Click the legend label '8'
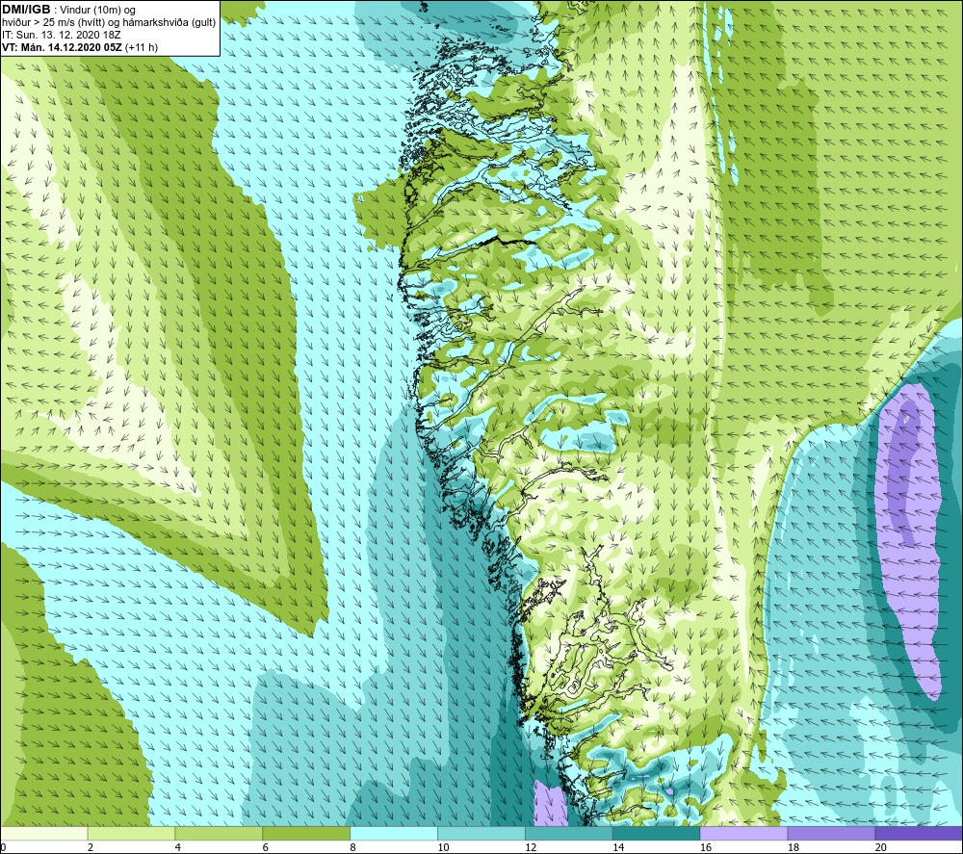Viewport: 963px width, 854px height. pyautogui.click(x=353, y=848)
